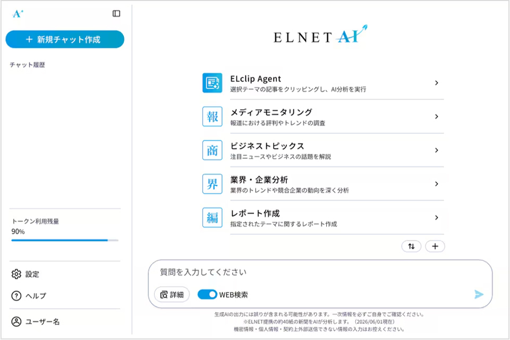This screenshot has height=340, width=510.
Task: Click text 選択テーマの記事をクリッピングし、AI分析を実行
Action: (298, 89)
